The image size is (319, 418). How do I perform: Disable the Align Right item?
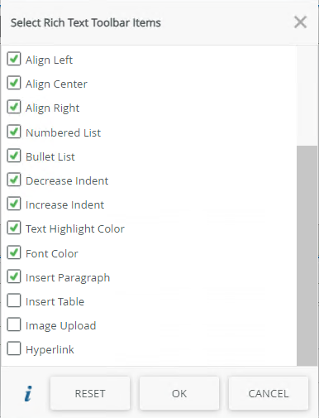pos(14,107)
